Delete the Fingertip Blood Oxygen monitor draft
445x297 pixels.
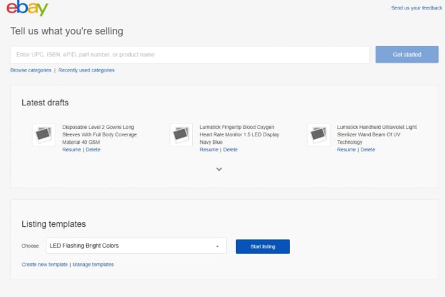click(x=230, y=149)
